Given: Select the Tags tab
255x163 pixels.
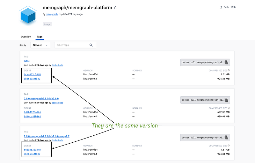Looking at the screenshot, I should pos(40,37).
